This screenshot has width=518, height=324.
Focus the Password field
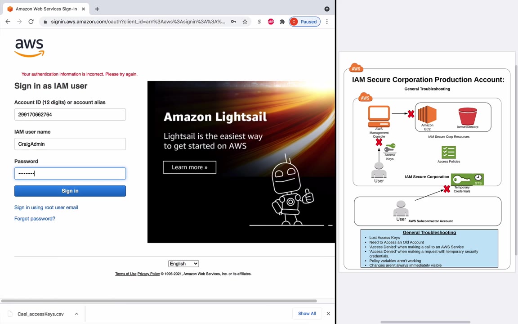pos(70,173)
